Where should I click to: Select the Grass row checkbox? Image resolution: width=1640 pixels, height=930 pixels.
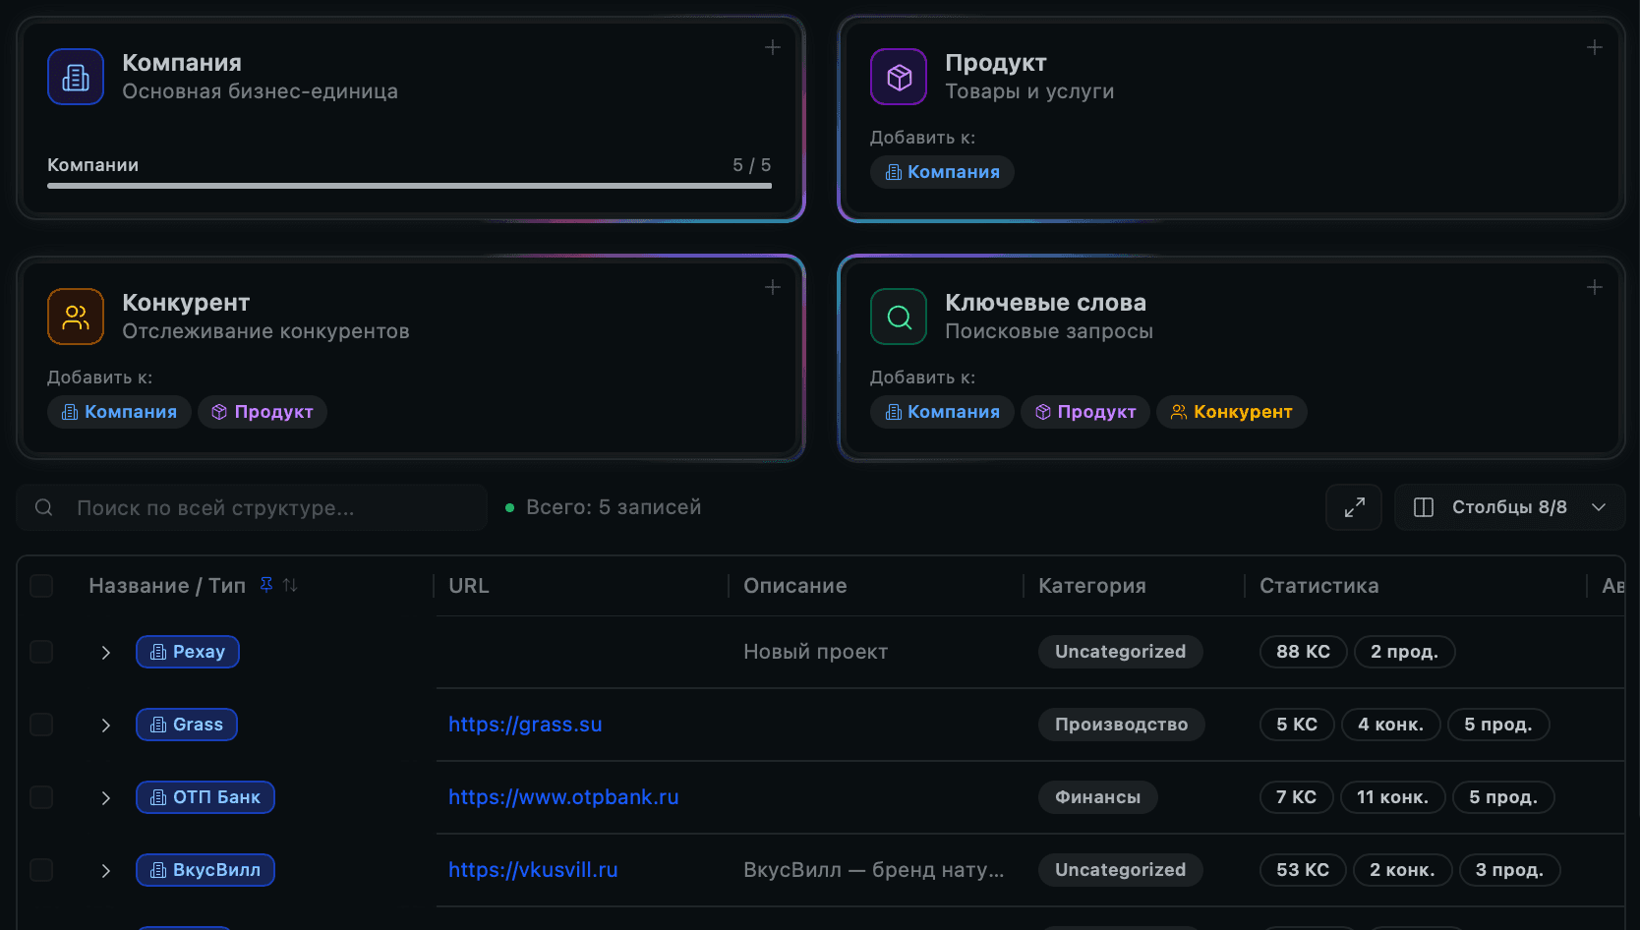pos(41,725)
